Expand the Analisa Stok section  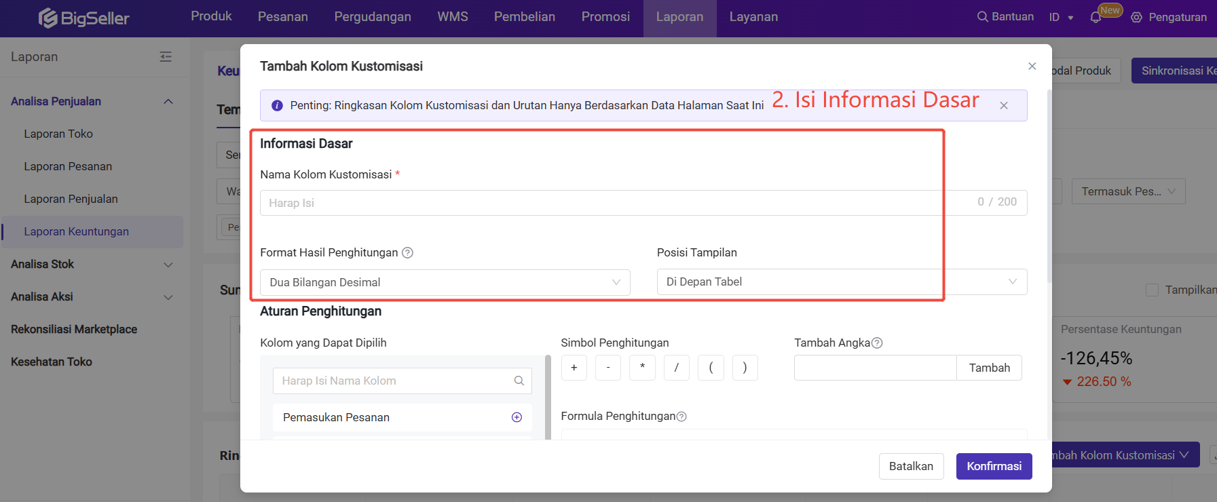[x=168, y=265]
